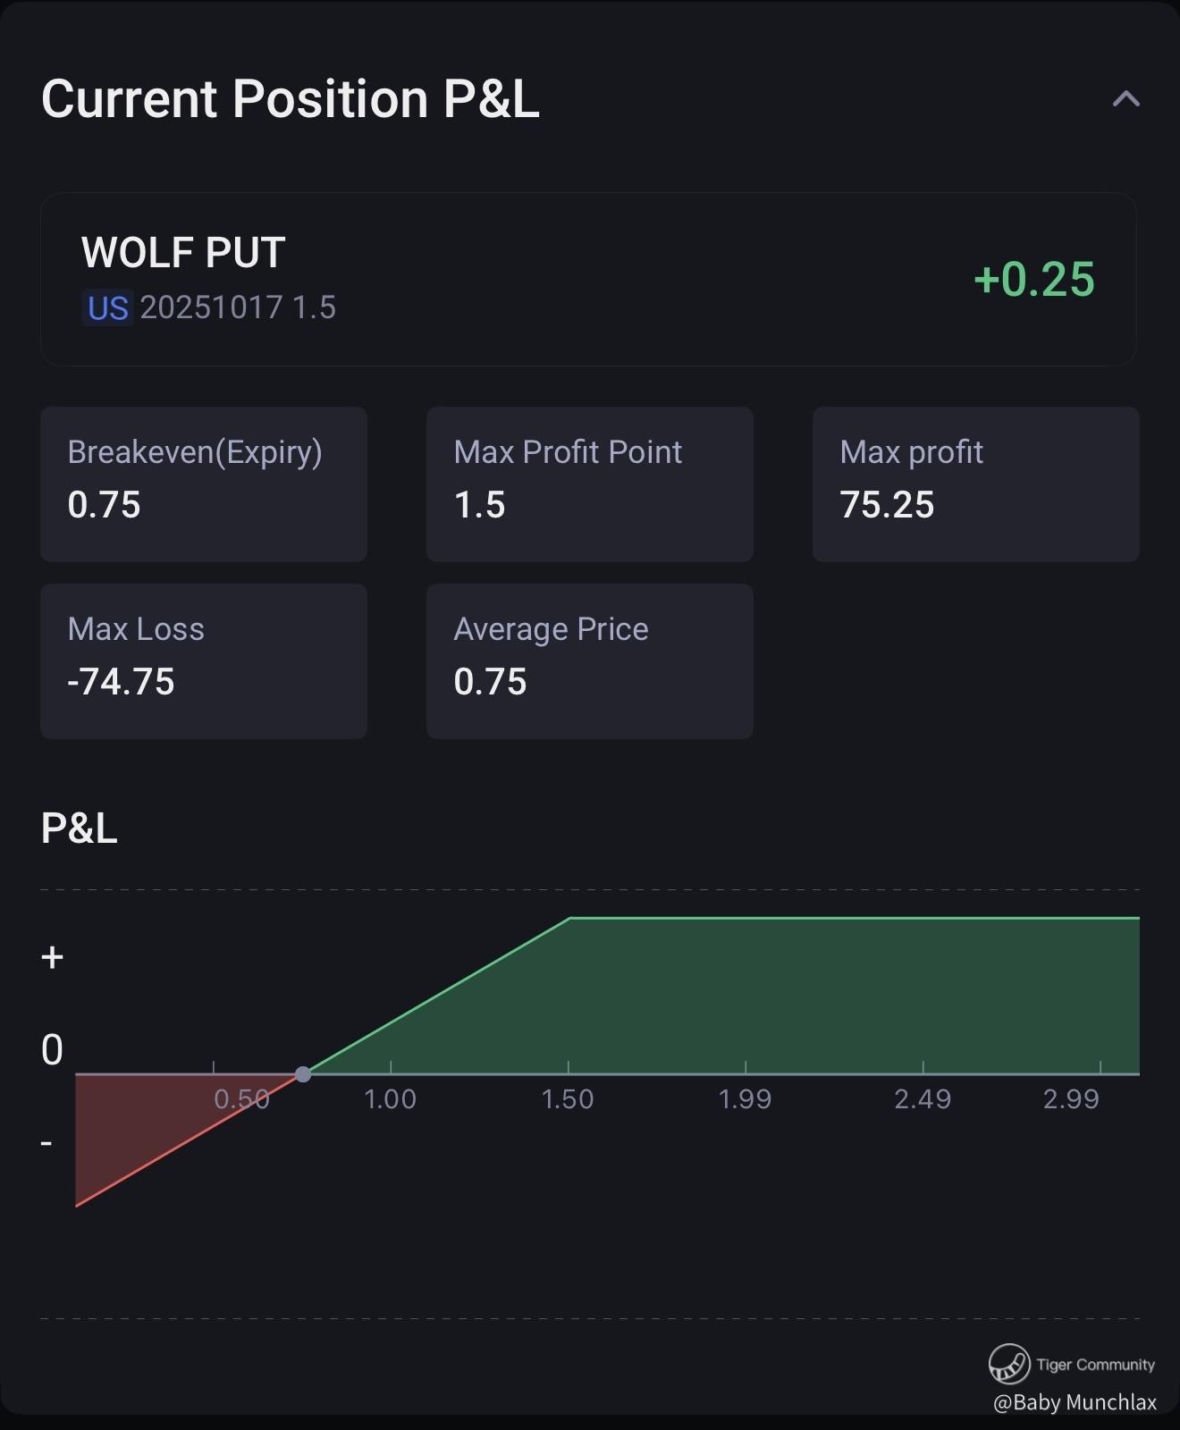Collapse the Current Position P&L section
1180x1430 pixels.
click(1125, 98)
